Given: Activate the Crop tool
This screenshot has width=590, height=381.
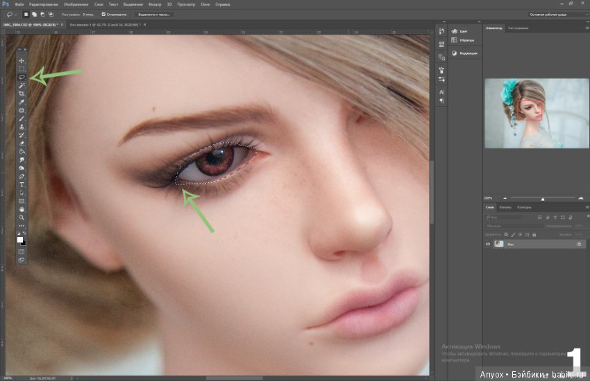Looking at the screenshot, I should coord(22,94).
